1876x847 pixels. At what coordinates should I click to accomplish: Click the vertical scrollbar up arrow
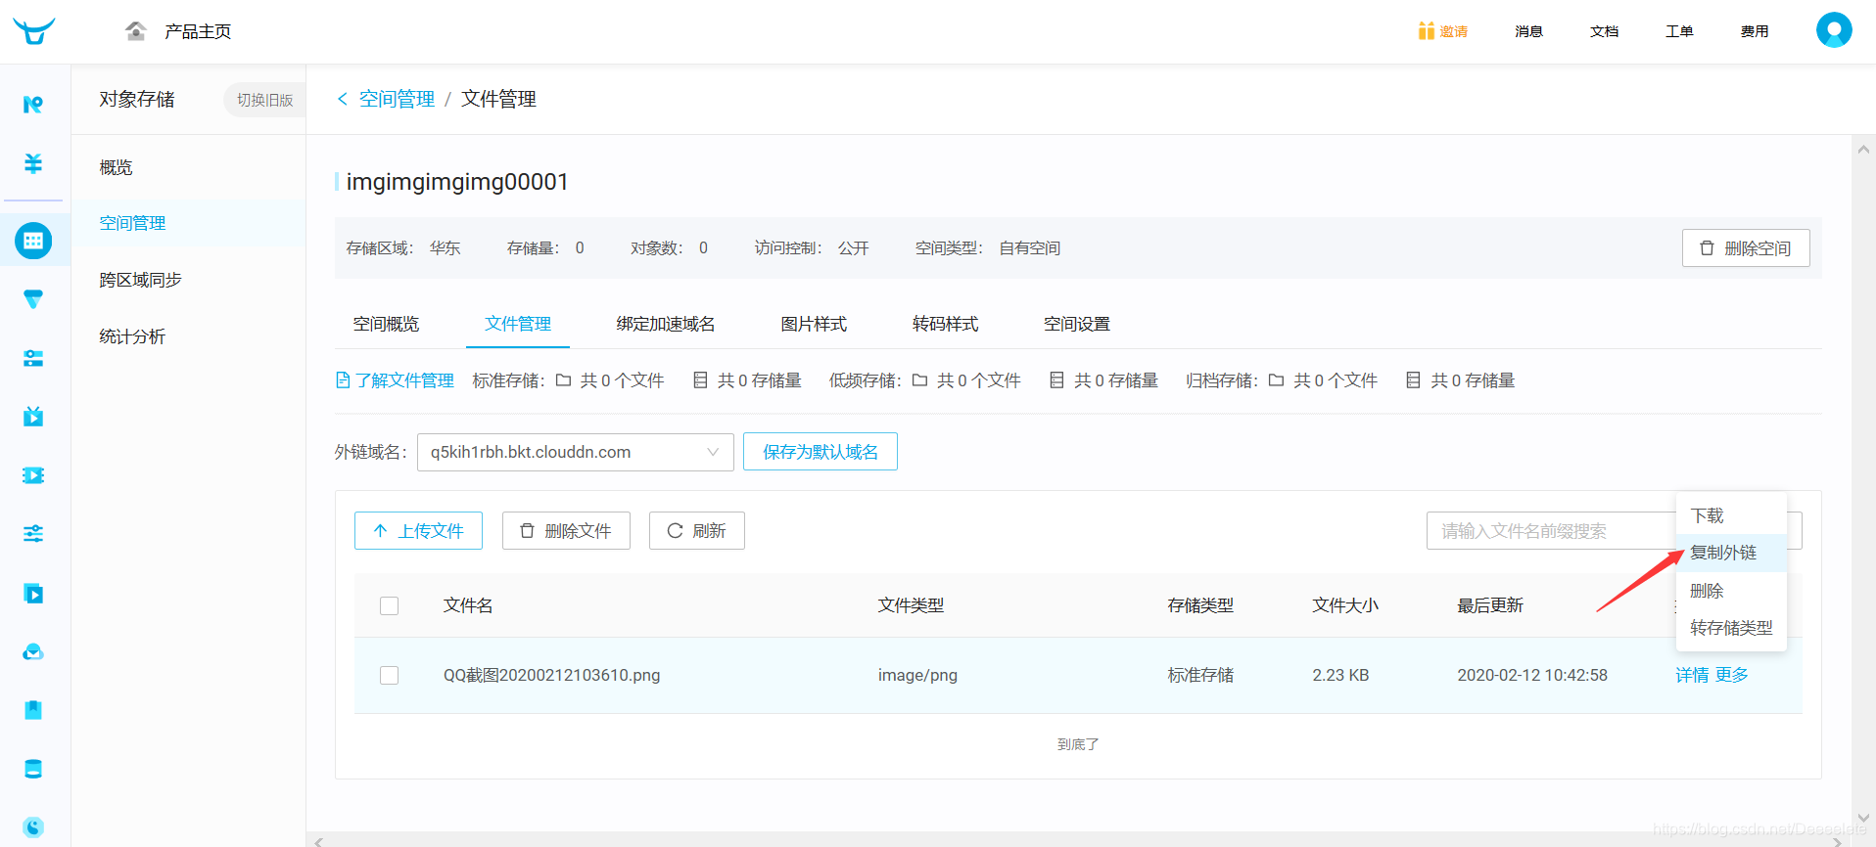tap(1863, 150)
